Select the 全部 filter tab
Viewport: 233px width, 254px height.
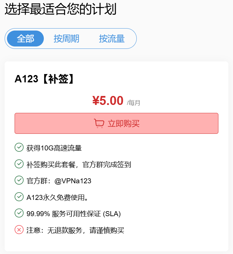26,39
